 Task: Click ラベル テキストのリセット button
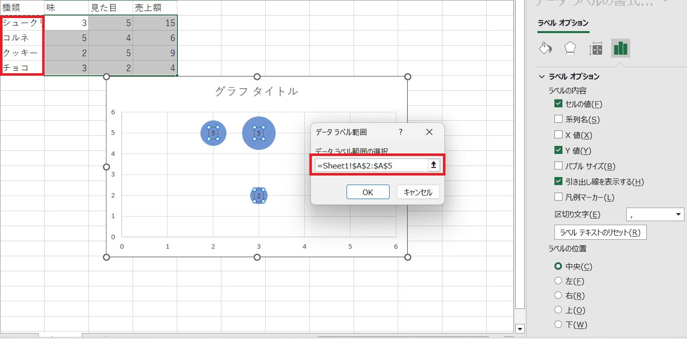(600, 232)
